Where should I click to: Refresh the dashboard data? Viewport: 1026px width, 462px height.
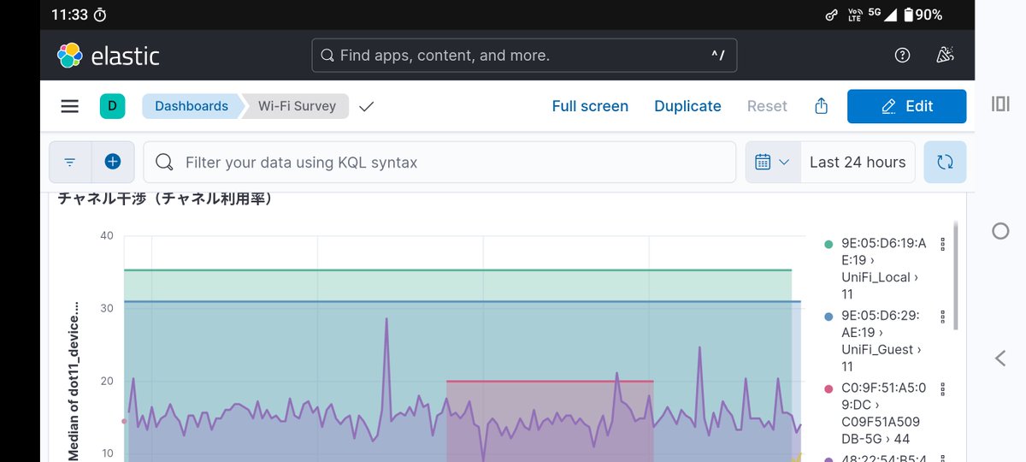coord(945,162)
